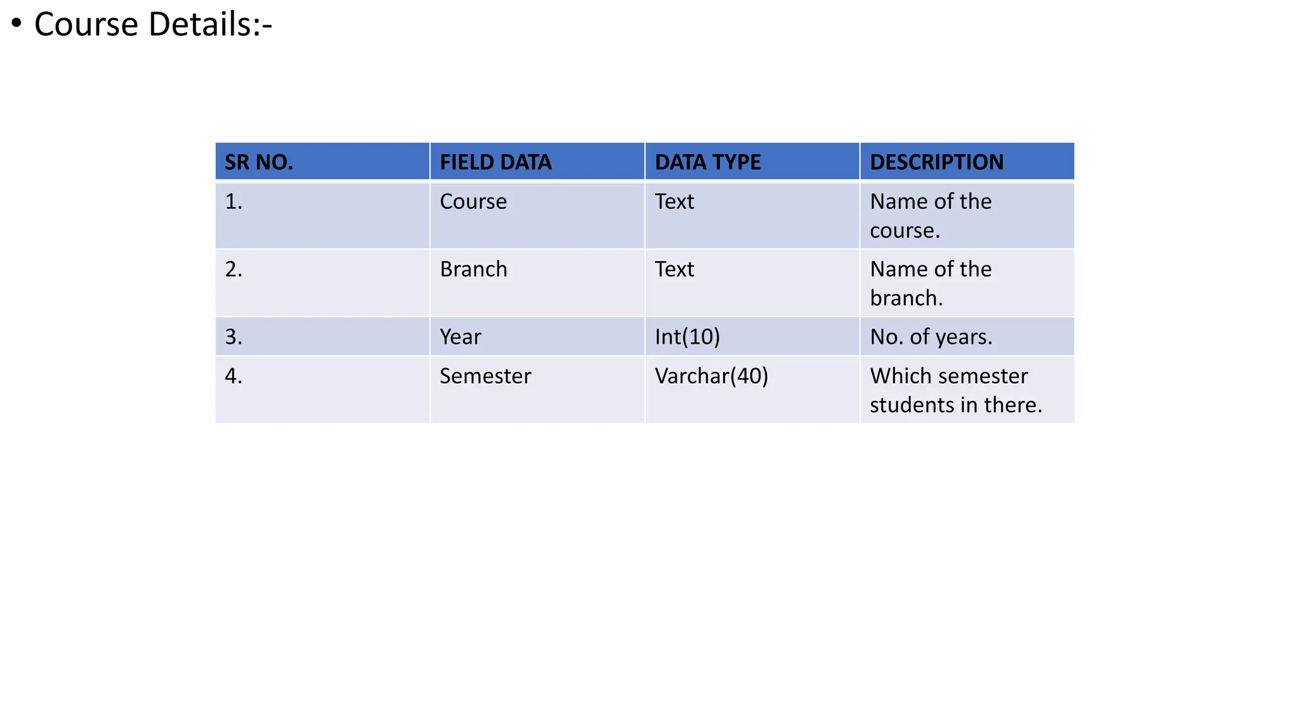Click the 'Semester' field cell
Image resolution: width=1290 pixels, height=725 pixels.
coord(537,390)
